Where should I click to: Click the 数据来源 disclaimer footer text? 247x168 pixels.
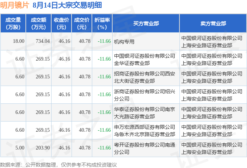58,165
